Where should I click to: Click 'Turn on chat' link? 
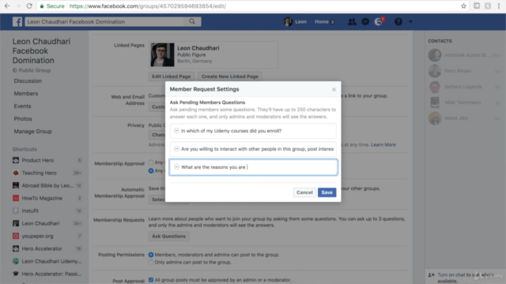click(x=451, y=275)
